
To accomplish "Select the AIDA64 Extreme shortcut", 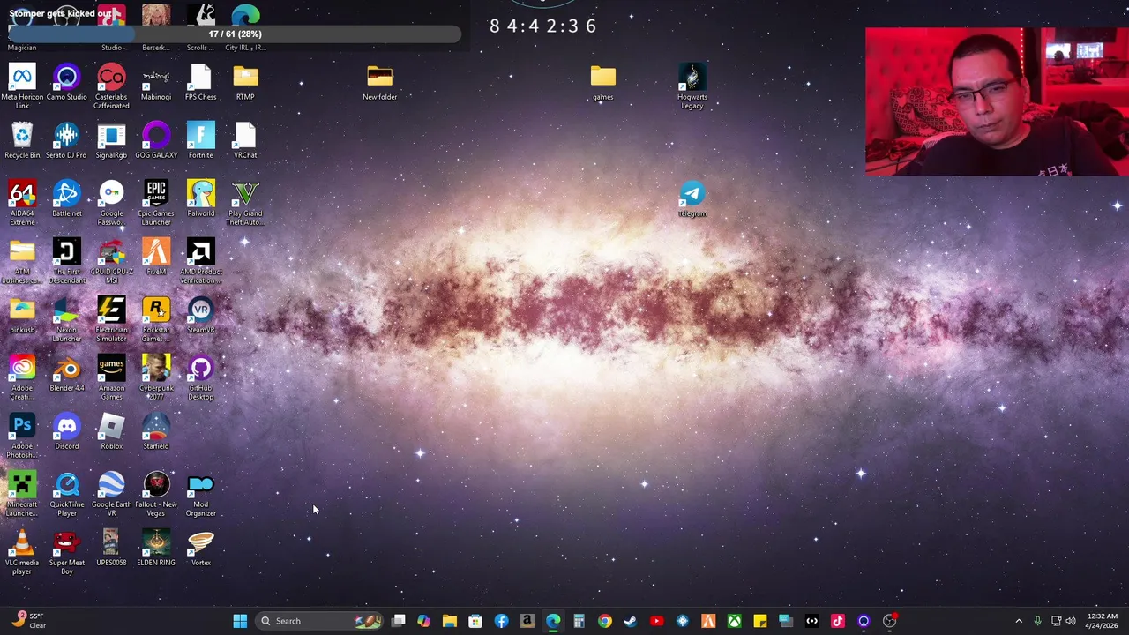I will (22, 203).
